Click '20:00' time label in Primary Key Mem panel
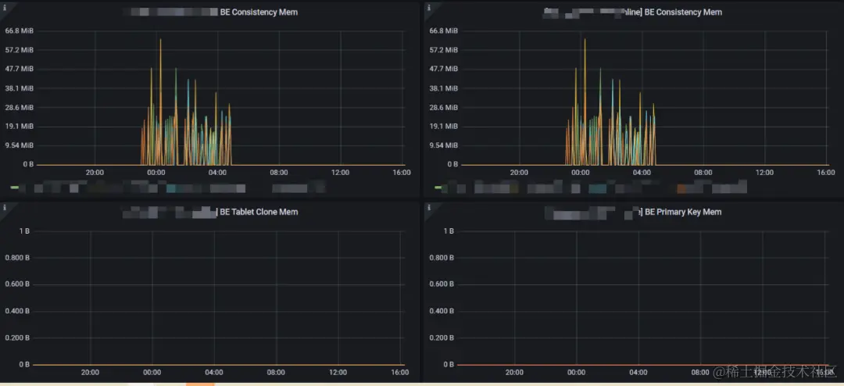This screenshot has height=386, width=844. pos(514,373)
